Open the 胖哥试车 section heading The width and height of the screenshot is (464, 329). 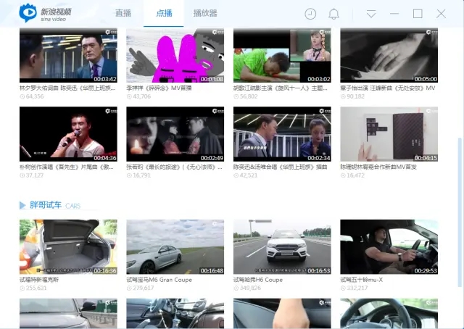(46, 205)
